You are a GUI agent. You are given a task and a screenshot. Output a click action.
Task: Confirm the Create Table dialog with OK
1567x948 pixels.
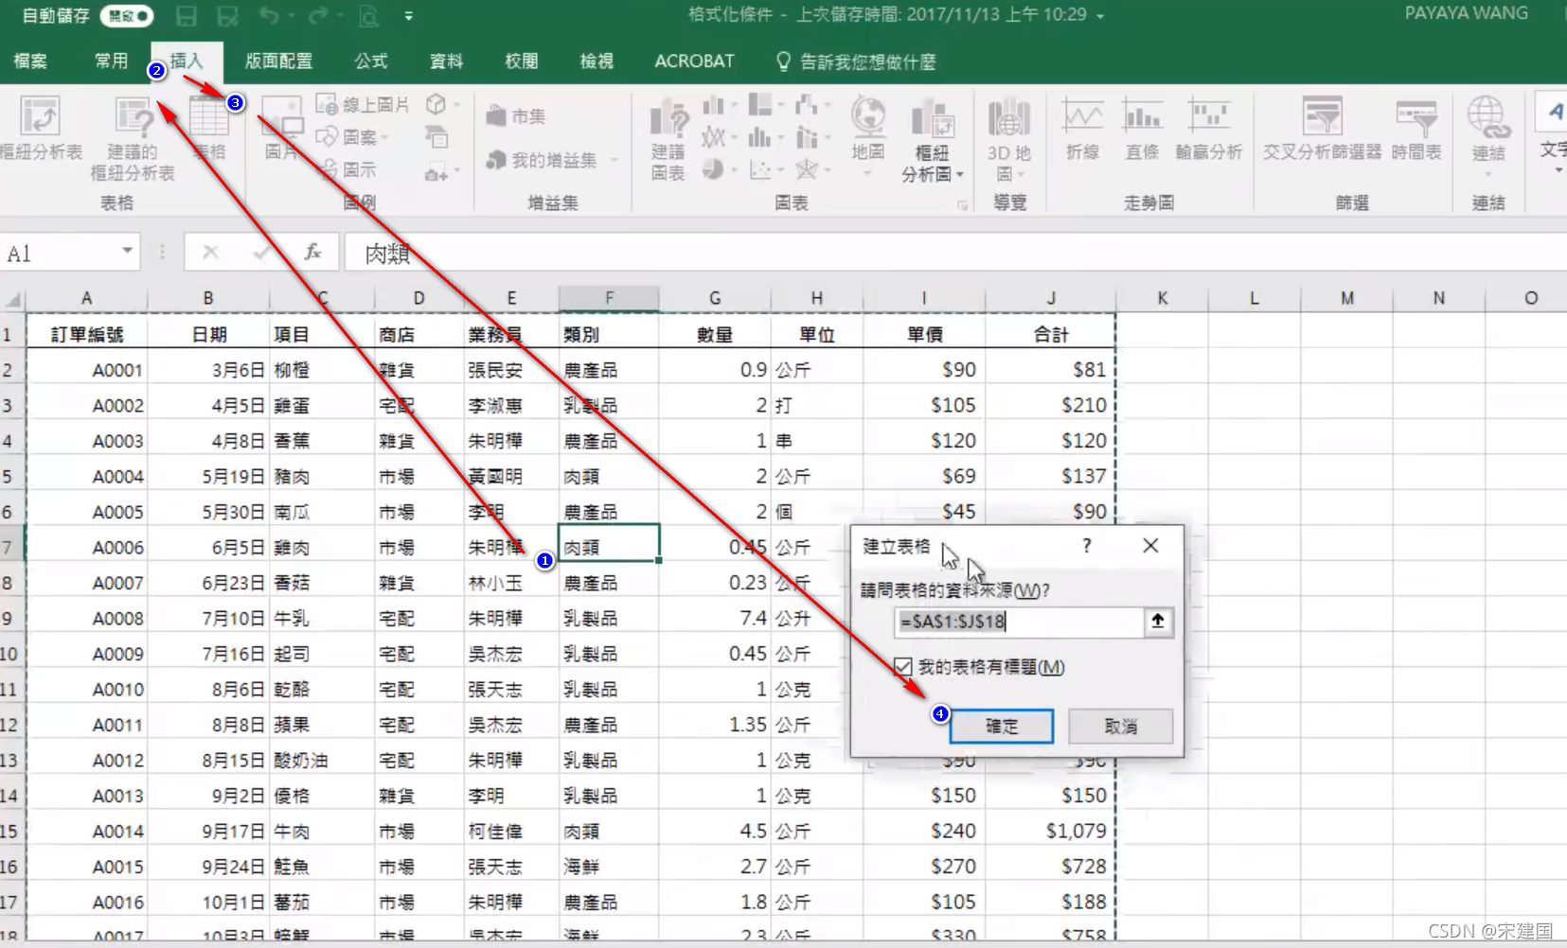pos(1001,727)
